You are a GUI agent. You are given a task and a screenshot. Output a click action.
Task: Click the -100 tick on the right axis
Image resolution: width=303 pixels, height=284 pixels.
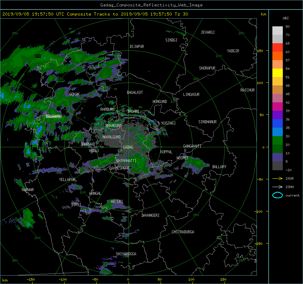[x=259, y=211]
